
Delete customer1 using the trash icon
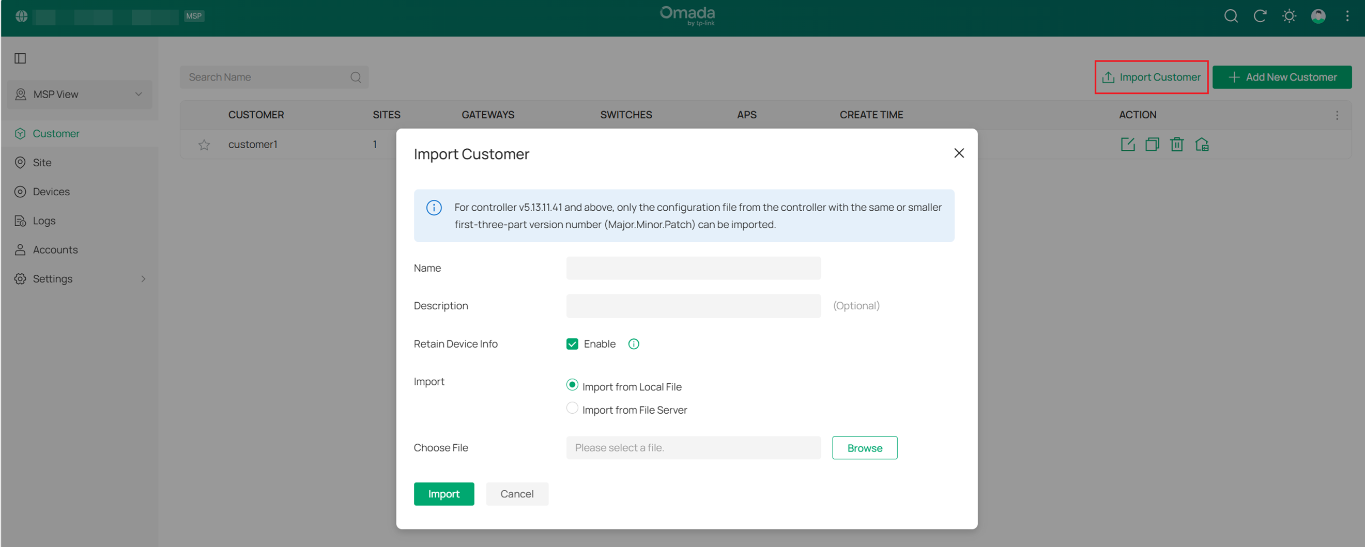click(x=1177, y=144)
